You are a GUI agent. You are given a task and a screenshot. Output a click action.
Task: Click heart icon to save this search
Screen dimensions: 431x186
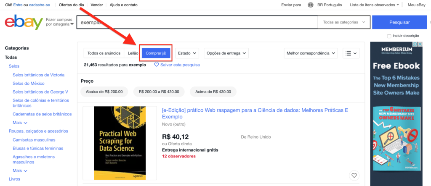click(x=157, y=65)
